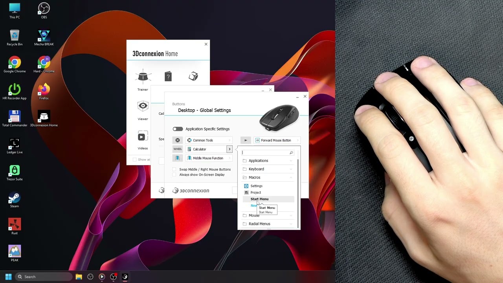Launch Rust game shortcut

click(x=15, y=227)
